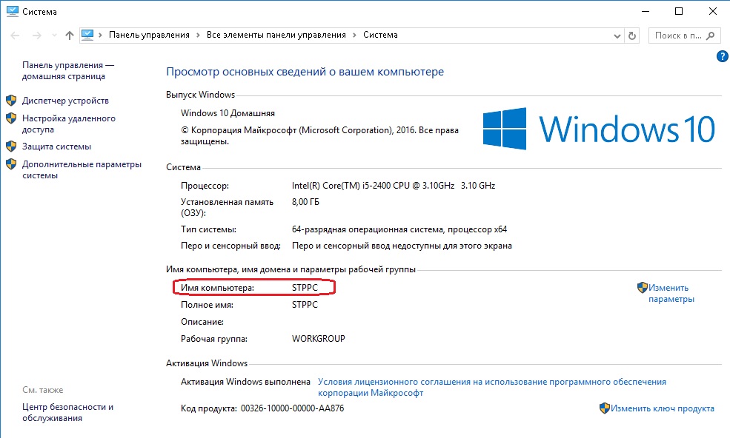Click the back navigation arrow

click(x=15, y=36)
